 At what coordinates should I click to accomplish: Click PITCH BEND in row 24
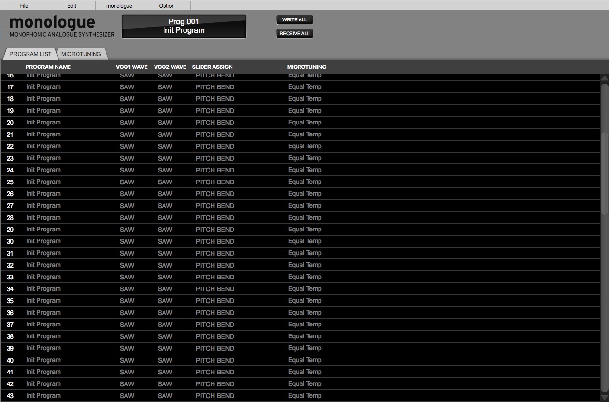[x=215, y=170]
